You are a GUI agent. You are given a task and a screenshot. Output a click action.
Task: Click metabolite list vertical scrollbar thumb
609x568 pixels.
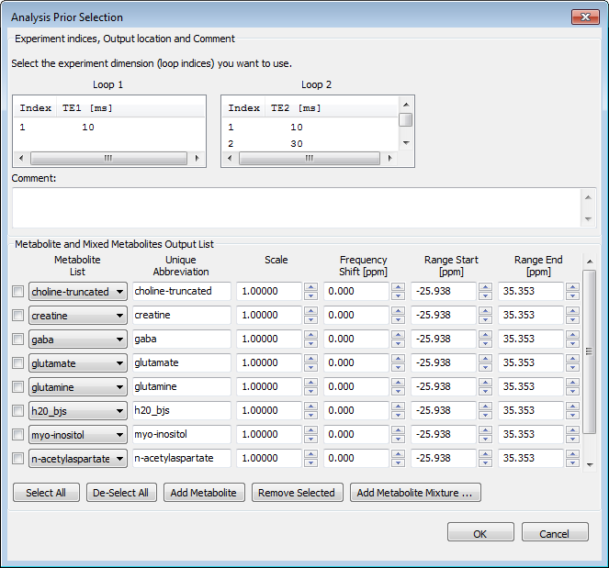(590, 351)
